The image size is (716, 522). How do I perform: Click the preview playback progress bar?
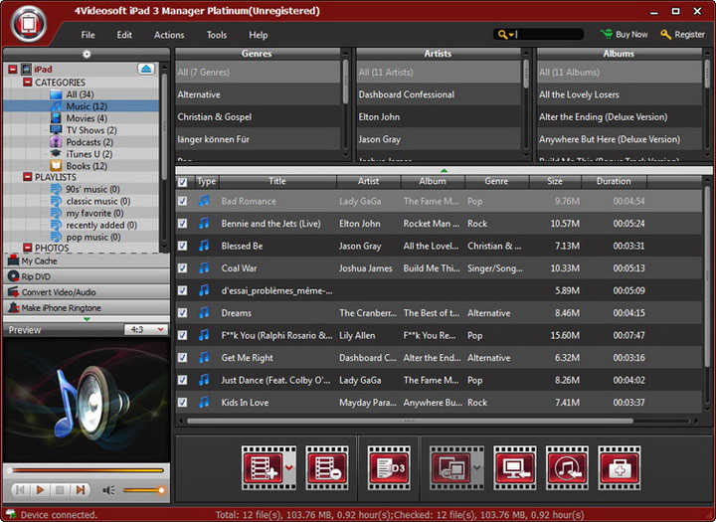87,470
